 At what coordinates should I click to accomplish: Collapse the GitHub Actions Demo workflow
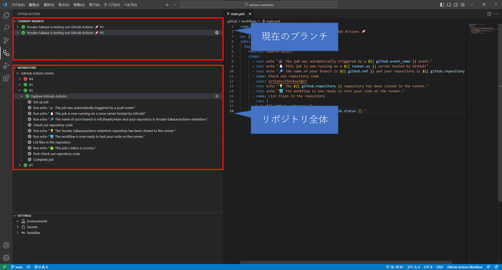(x=18, y=73)
